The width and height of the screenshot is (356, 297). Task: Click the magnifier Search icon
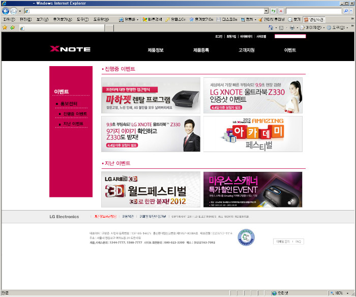point(345,11)
